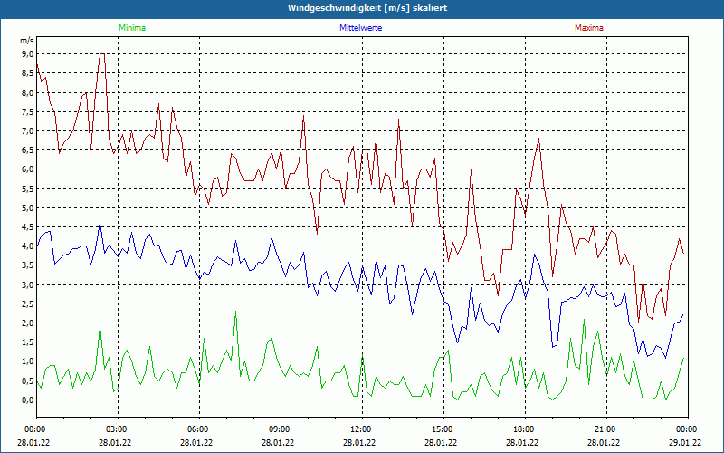Click the chart title Windgeschwindigkeit [m/s] skaliert
Screen dimensions: 724x453
click(x=367, y=8)
